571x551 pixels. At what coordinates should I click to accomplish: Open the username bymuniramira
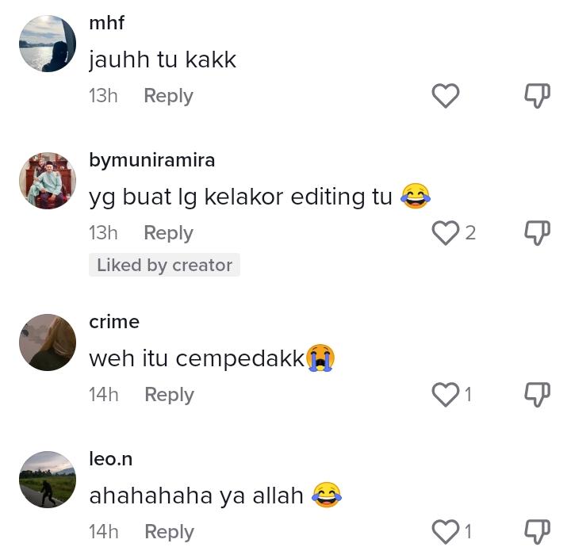(151, 160)
